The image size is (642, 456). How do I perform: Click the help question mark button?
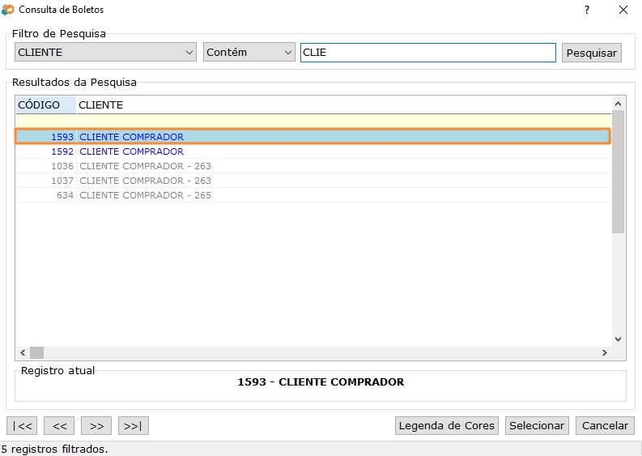[586, 10]
